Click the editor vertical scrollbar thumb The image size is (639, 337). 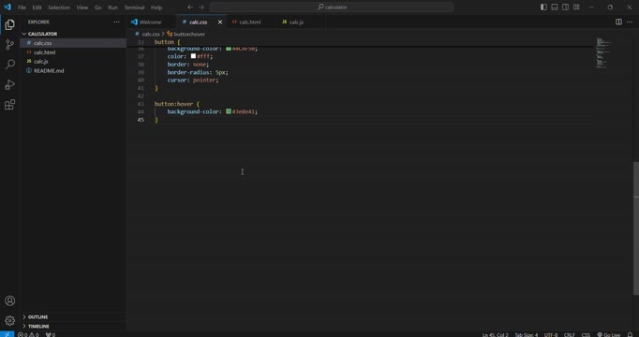[636, 227]
